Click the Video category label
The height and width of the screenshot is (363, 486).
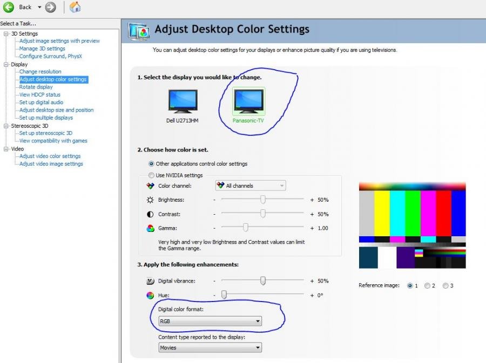tap(17, 149)
